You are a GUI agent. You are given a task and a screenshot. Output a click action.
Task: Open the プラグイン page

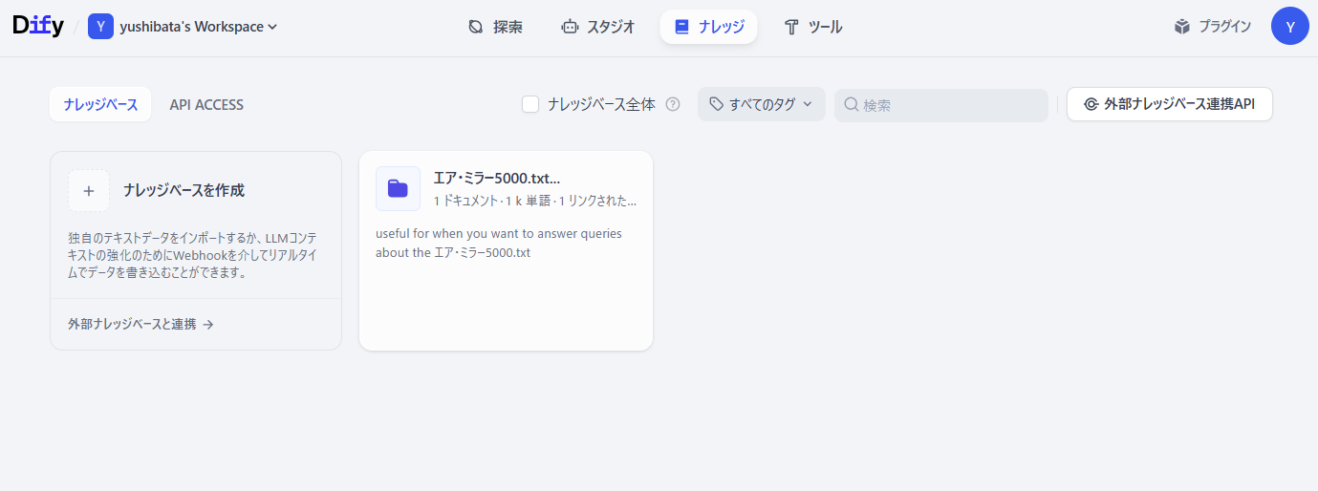coord(1213,27)
